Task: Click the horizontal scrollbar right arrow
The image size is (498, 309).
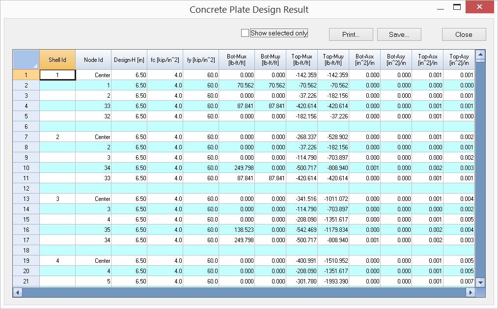Action: (470, 293)
